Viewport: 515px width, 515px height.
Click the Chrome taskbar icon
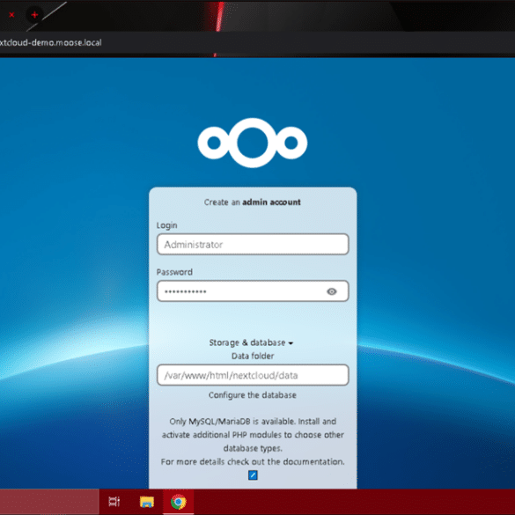click(179, 502)
